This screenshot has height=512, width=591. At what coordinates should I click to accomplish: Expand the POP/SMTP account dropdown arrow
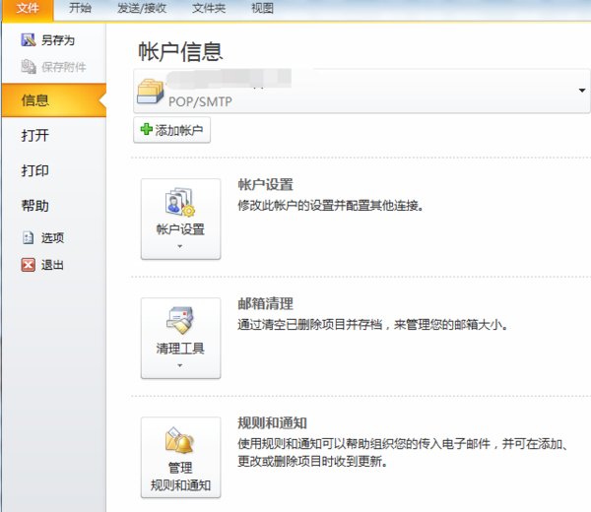click(x=581, y=91)
